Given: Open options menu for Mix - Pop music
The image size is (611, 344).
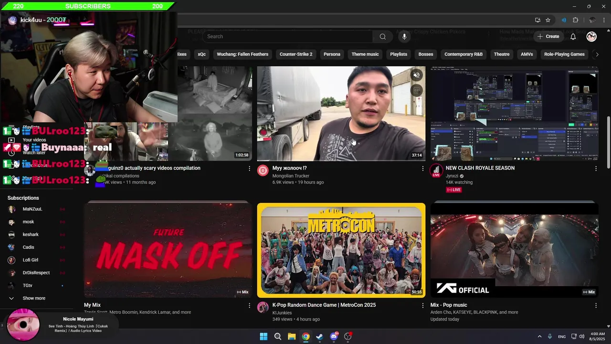Looking at the screenshot, I should (x=596, y=305).
